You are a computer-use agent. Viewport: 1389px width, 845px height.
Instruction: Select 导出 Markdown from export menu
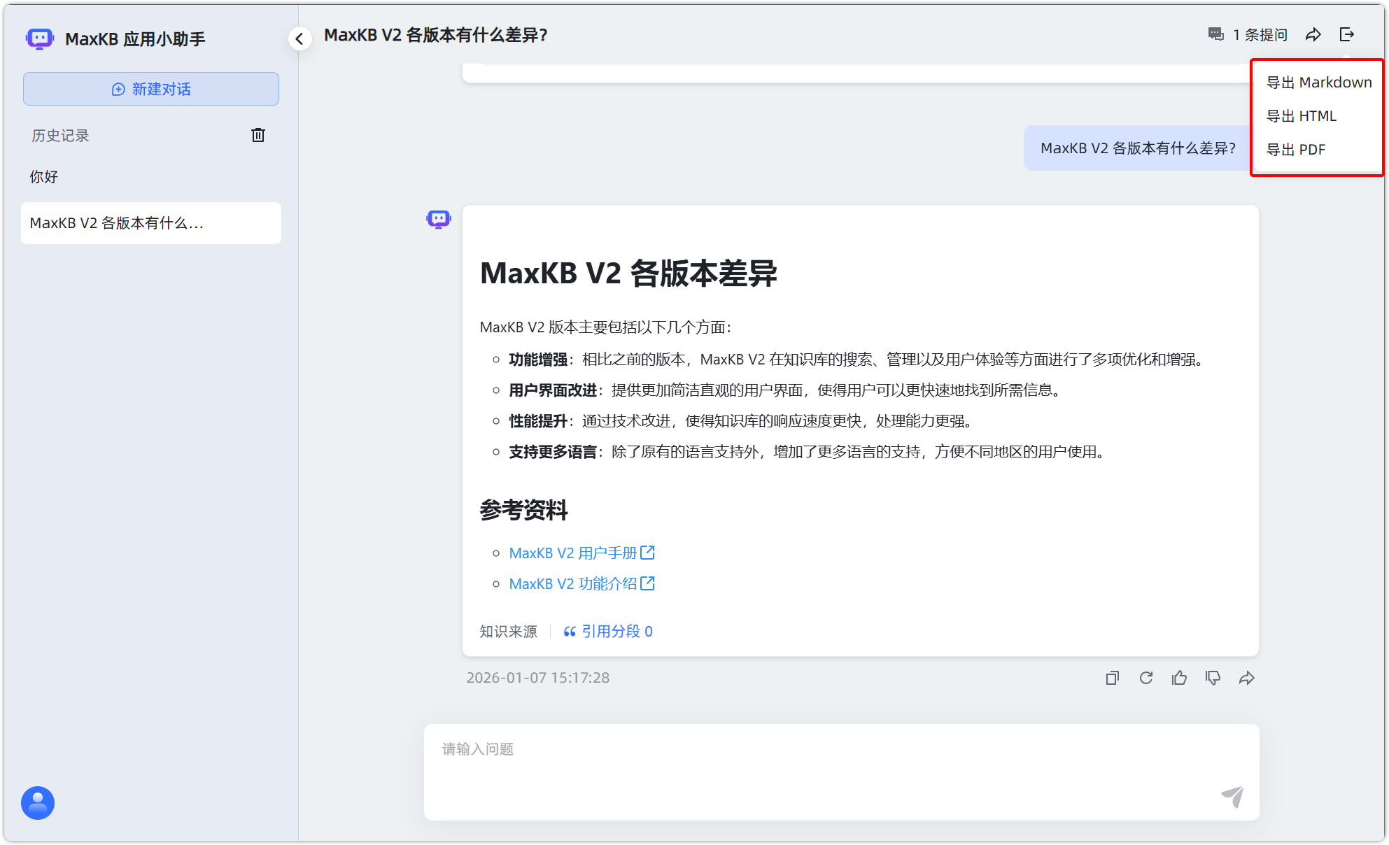coord(1318,83)
